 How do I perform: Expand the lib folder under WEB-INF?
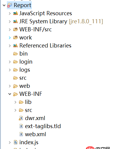pyautogui.click(x=15, y=102)
